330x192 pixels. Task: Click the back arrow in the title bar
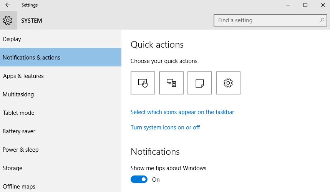[8, 5]
